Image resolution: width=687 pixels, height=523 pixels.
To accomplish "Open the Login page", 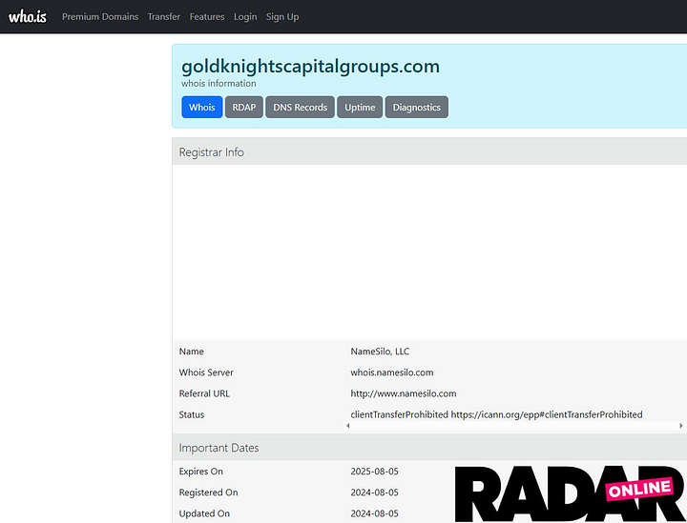I will click(x=245, y=16).
